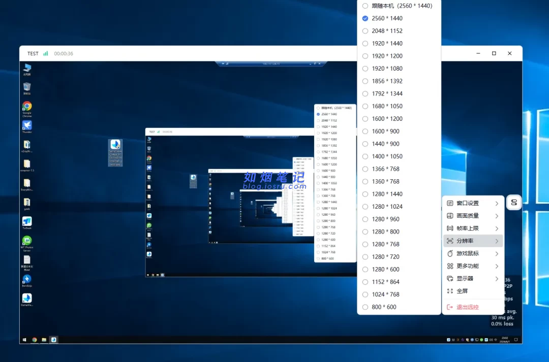Click the TEST session title text
The image size is (549, 362).
[33, 53]
